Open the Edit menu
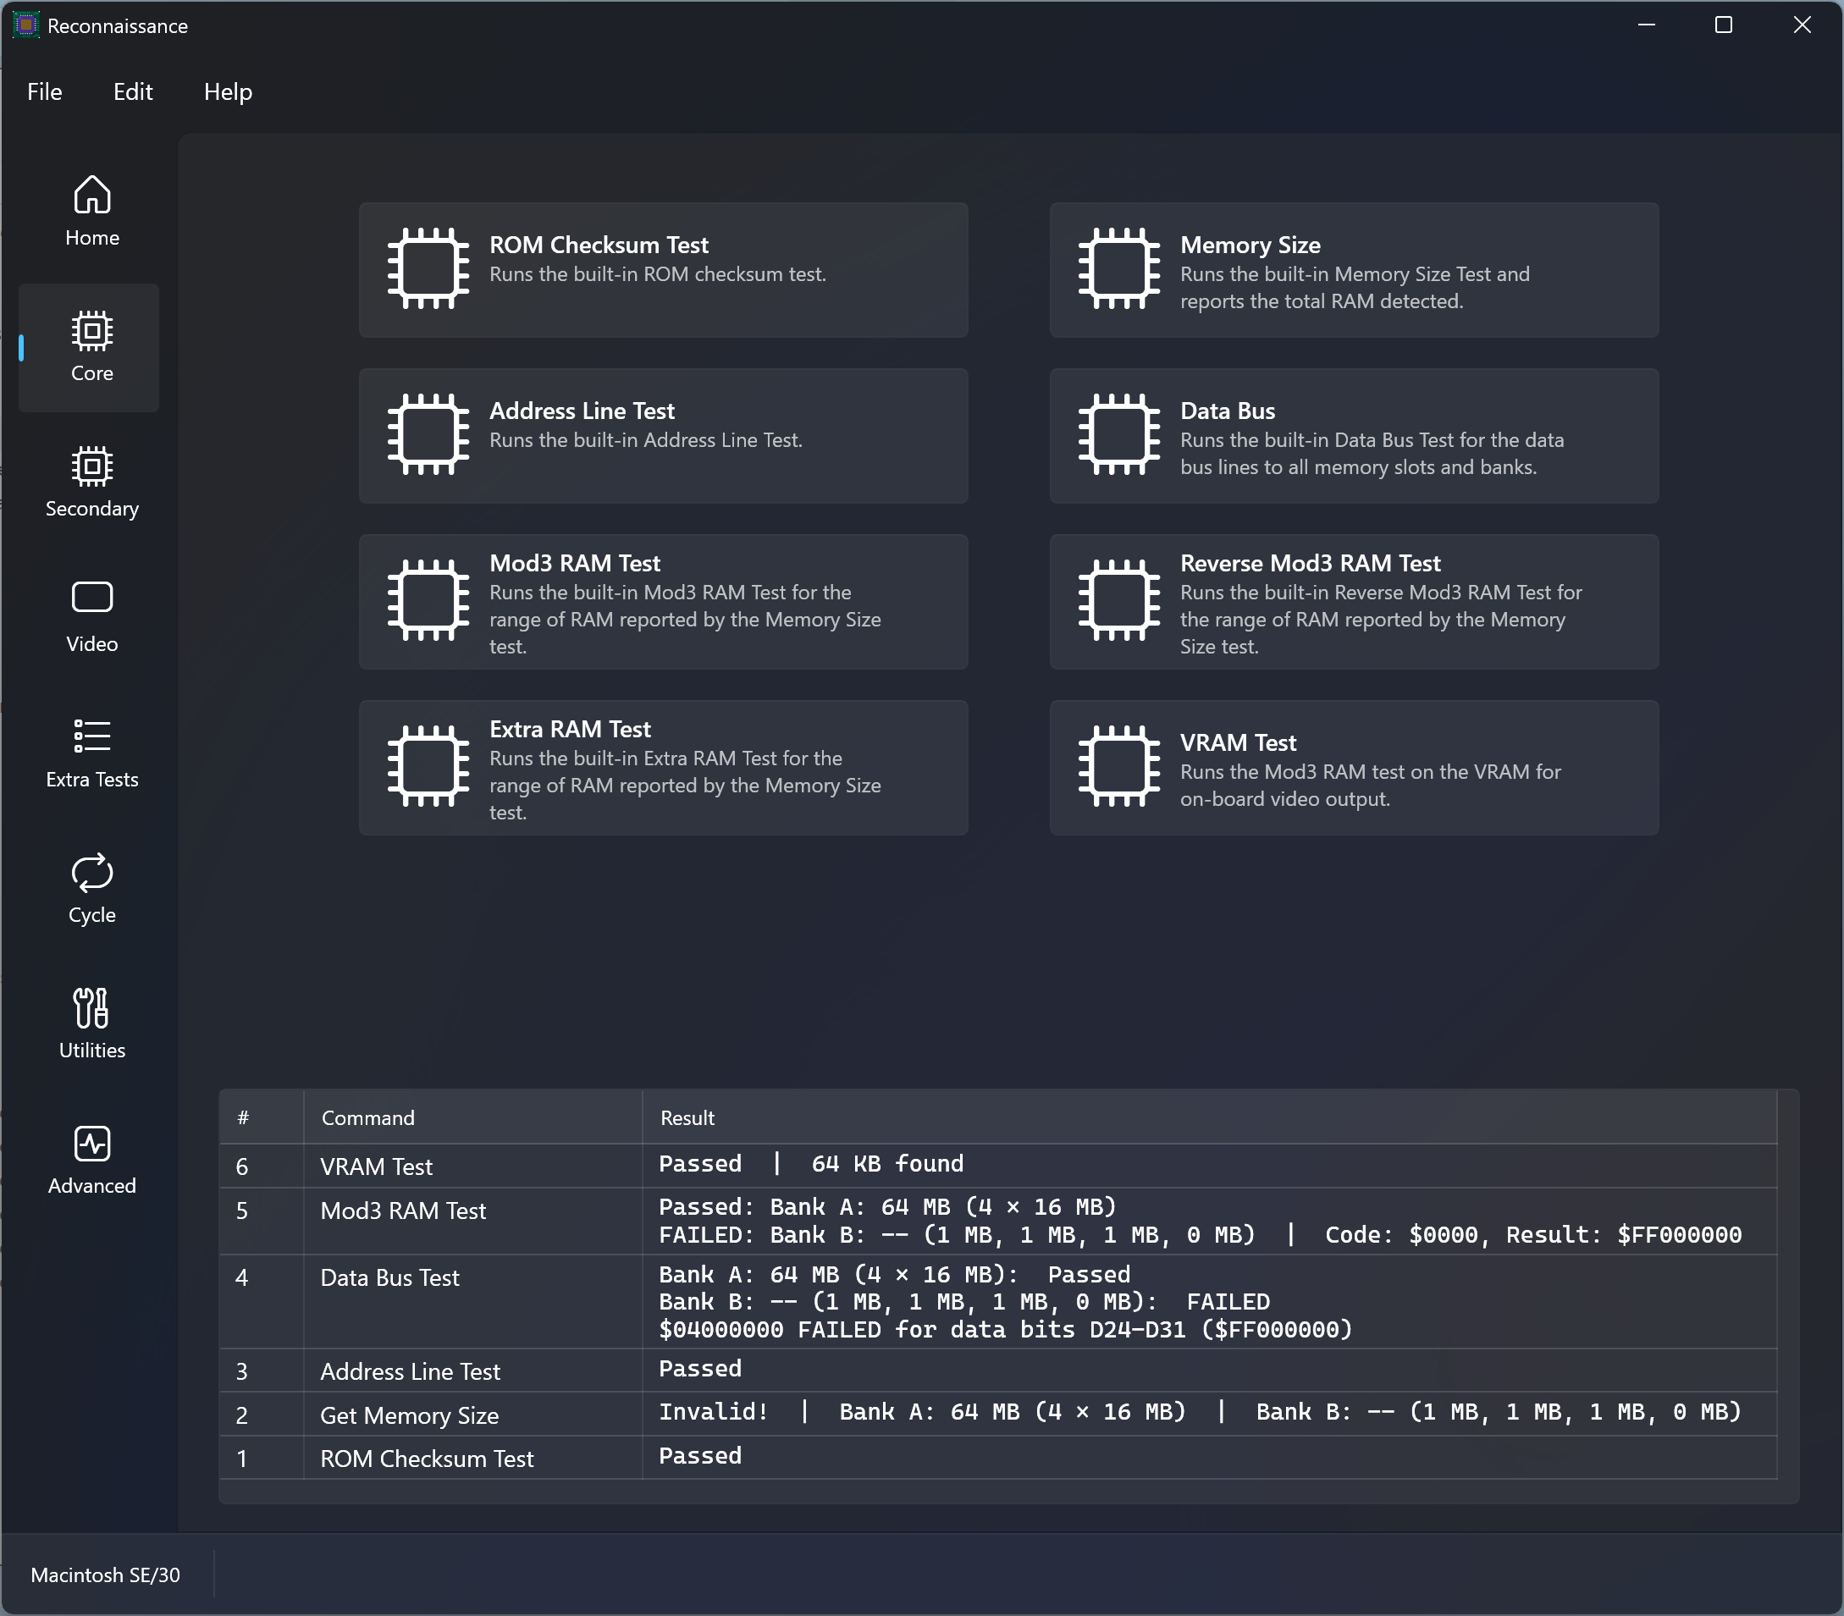Screen dimensions: 1844x1616 point(133,92)
